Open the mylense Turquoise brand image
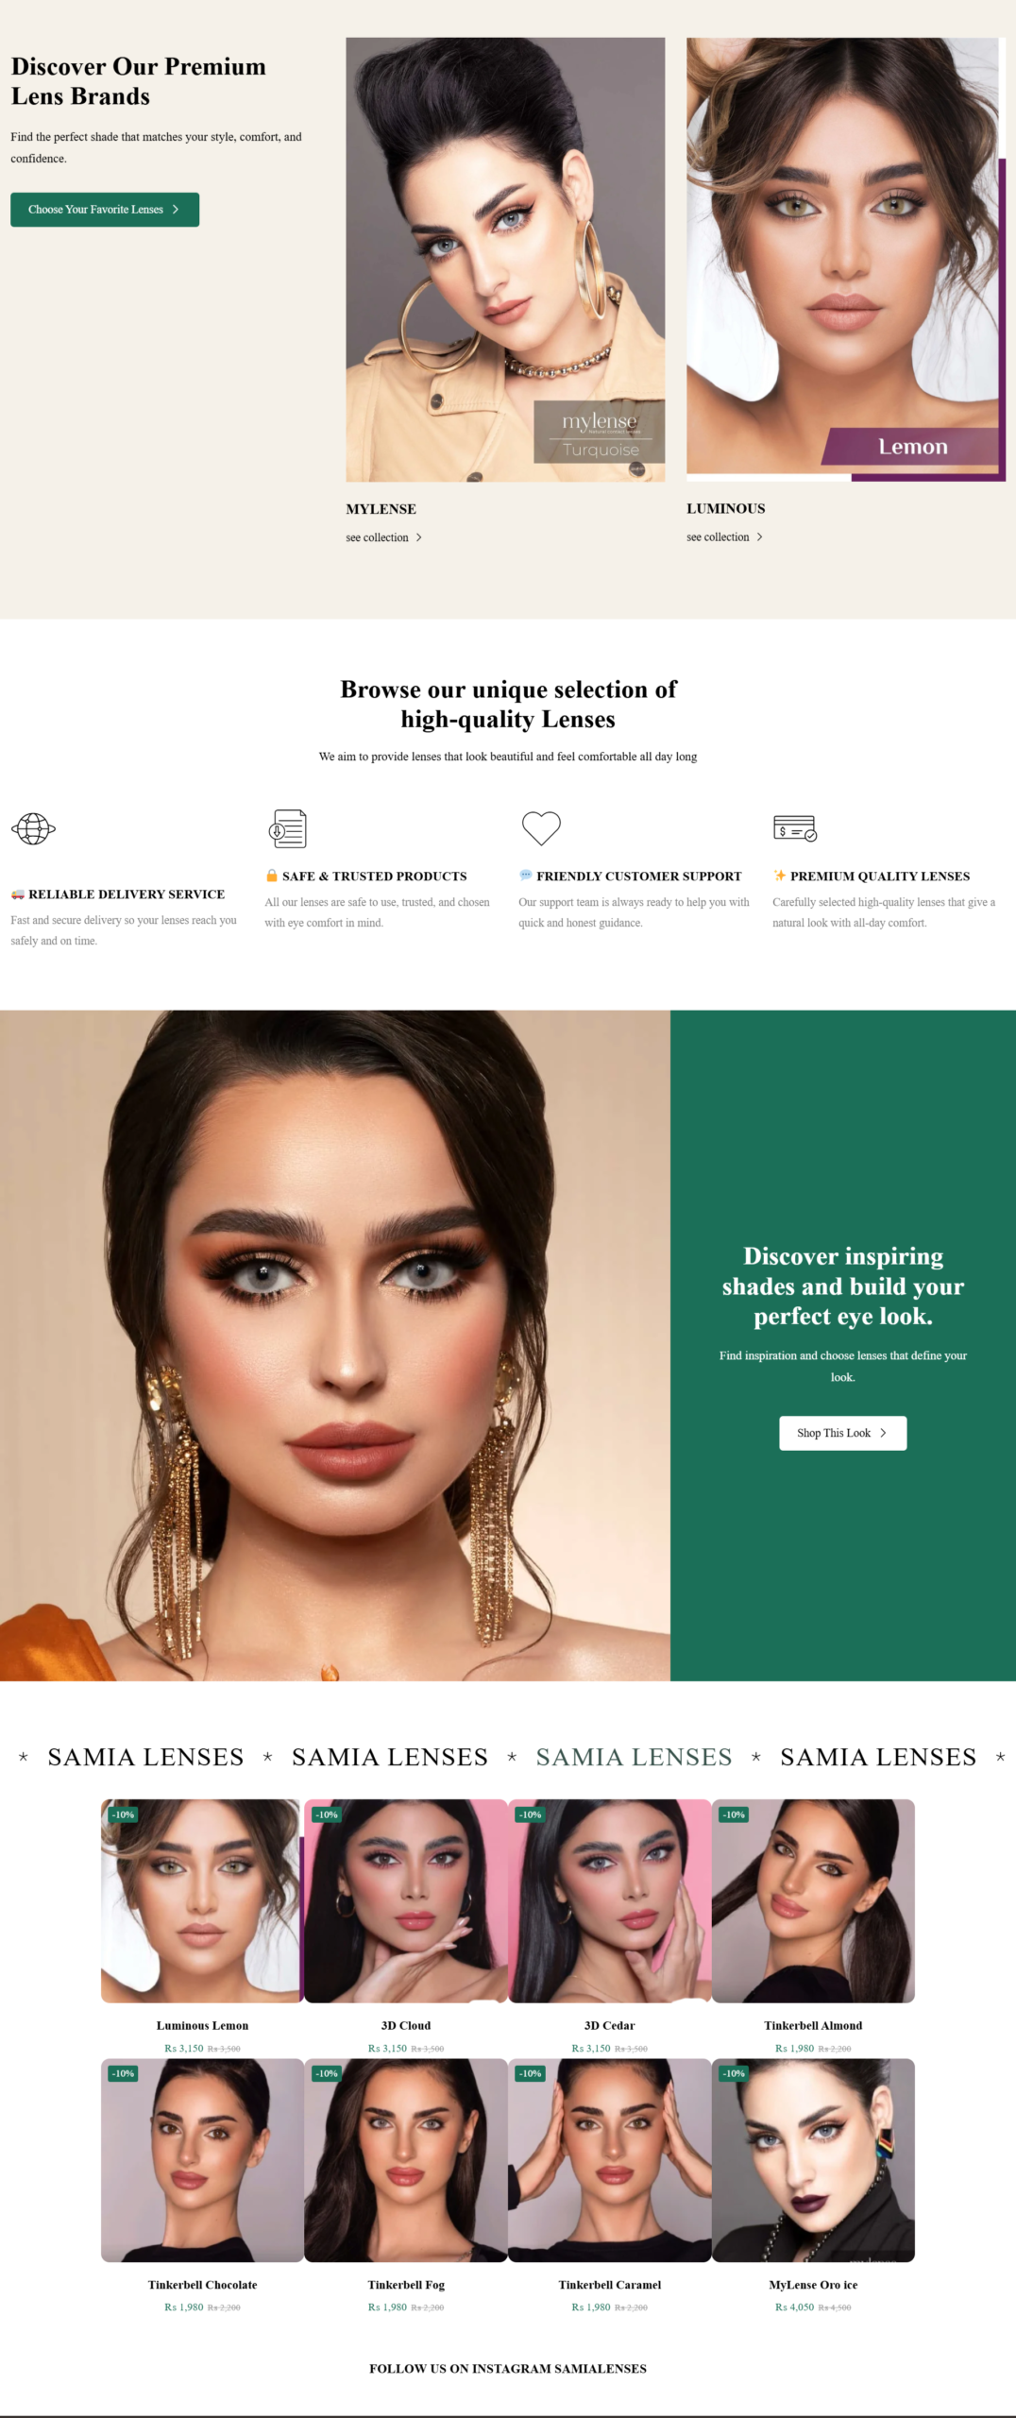This screenshot has width=1016, height=2418. click(x=505, y=260)
